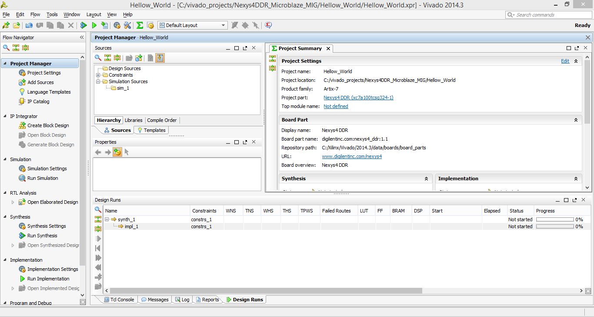Click the wrench-and-screwdriver options icon in toolbar
Screen dimensions: 594x317
pyautogui.click(x=127, y=25)
